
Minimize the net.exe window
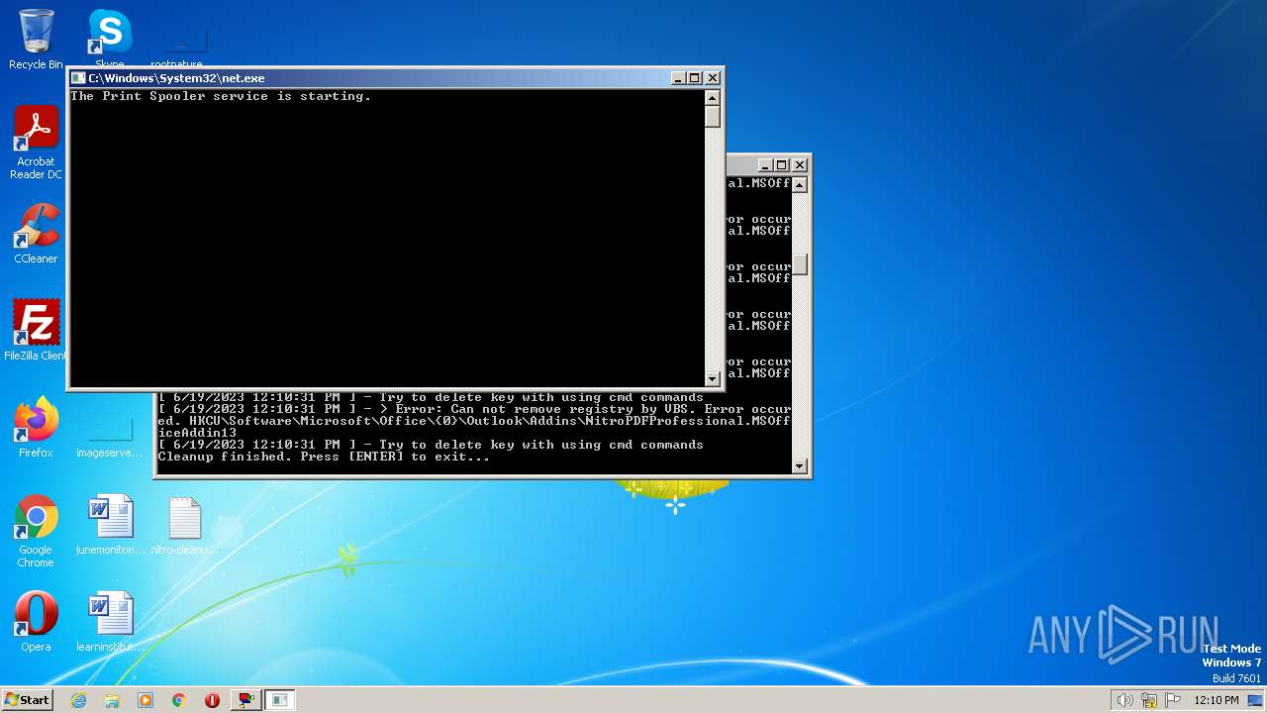(x=678, y=78)
